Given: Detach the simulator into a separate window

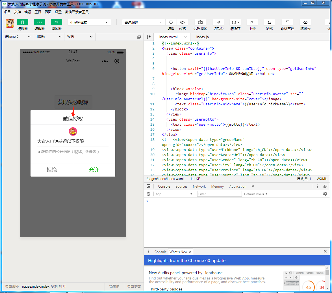Looking at the screenshot, I should [x=139, y=37].
